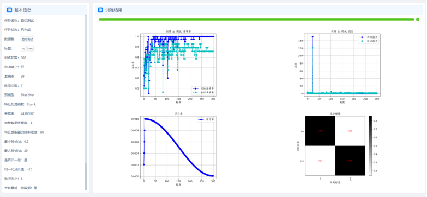Select the 'no' label tag
Screen dimensions: 427x197
click(23, 48)
